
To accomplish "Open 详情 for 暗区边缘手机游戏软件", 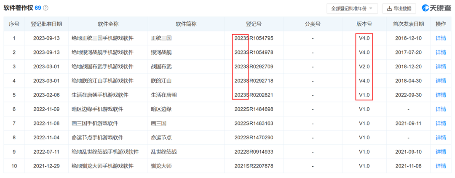I will 441,109.
